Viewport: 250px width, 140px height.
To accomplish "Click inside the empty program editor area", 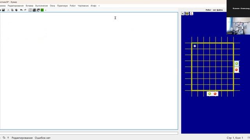I will point(89,71).
